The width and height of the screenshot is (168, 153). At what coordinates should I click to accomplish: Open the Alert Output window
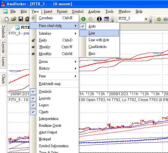54,132
